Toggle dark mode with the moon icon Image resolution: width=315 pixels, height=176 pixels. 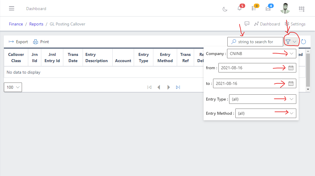tap(225, 9)
